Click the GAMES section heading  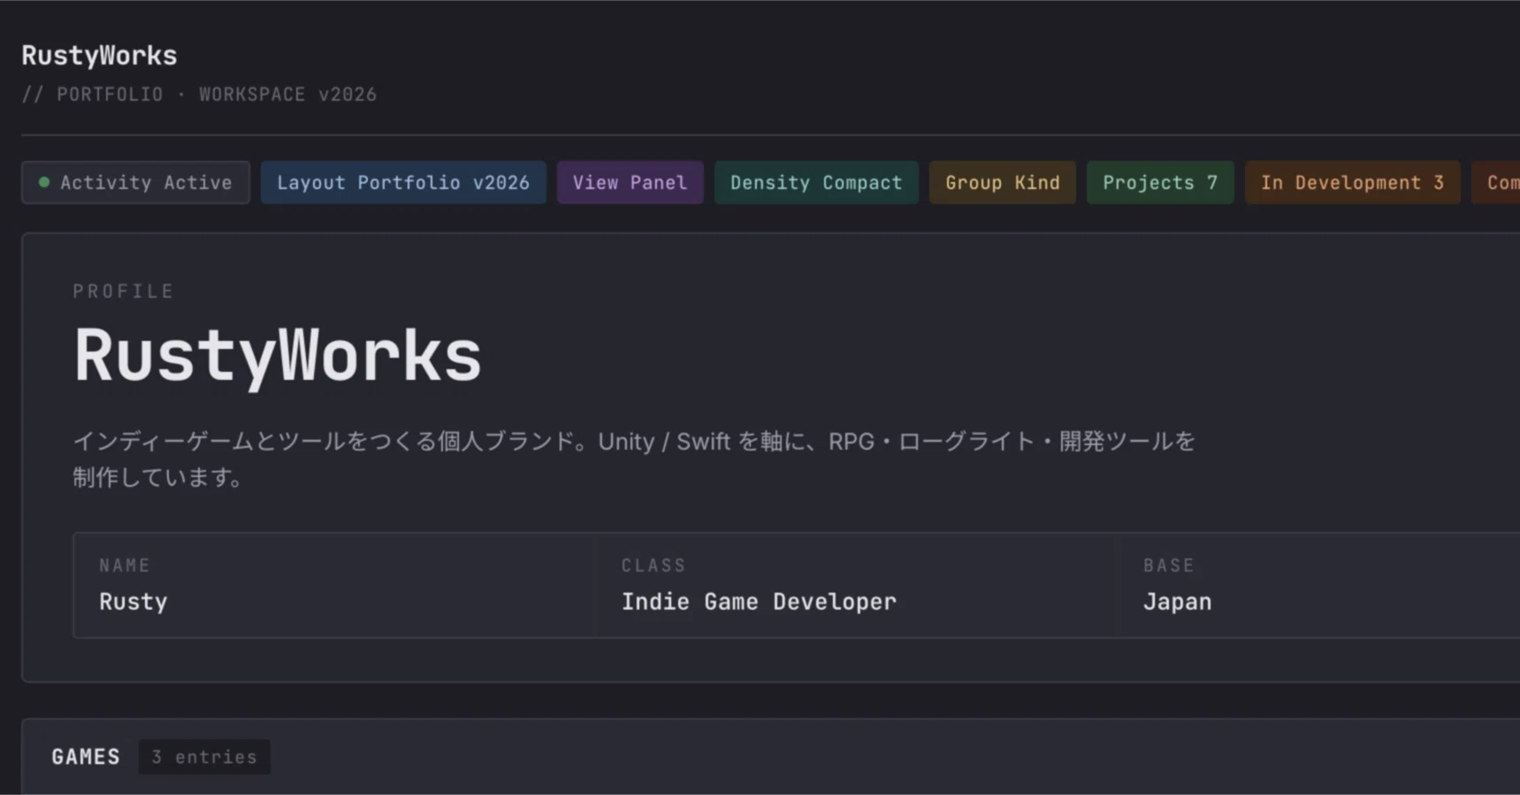click(x=86, y=757)
